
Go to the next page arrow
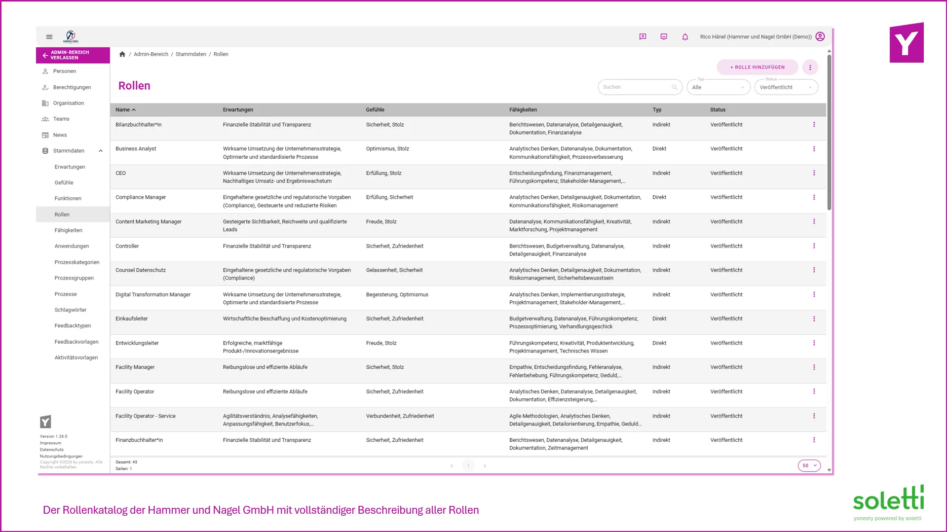[x=485, y=466]
